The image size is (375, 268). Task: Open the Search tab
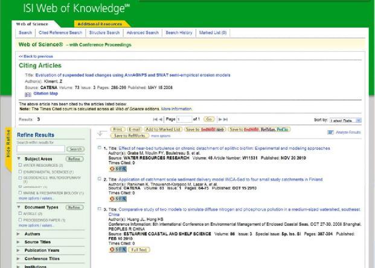coord(25,33)
